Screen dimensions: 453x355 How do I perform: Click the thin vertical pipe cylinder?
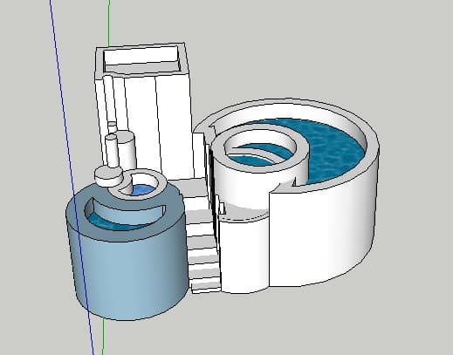point(112,151)
